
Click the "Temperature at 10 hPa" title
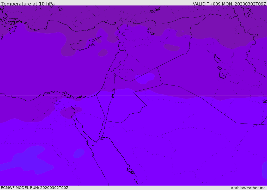[x=28, y=4]
